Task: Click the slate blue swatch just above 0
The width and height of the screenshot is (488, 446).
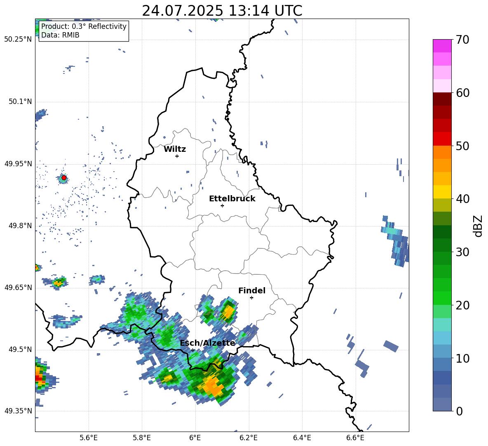Action: pyautogui.click(x=442, y=404)
